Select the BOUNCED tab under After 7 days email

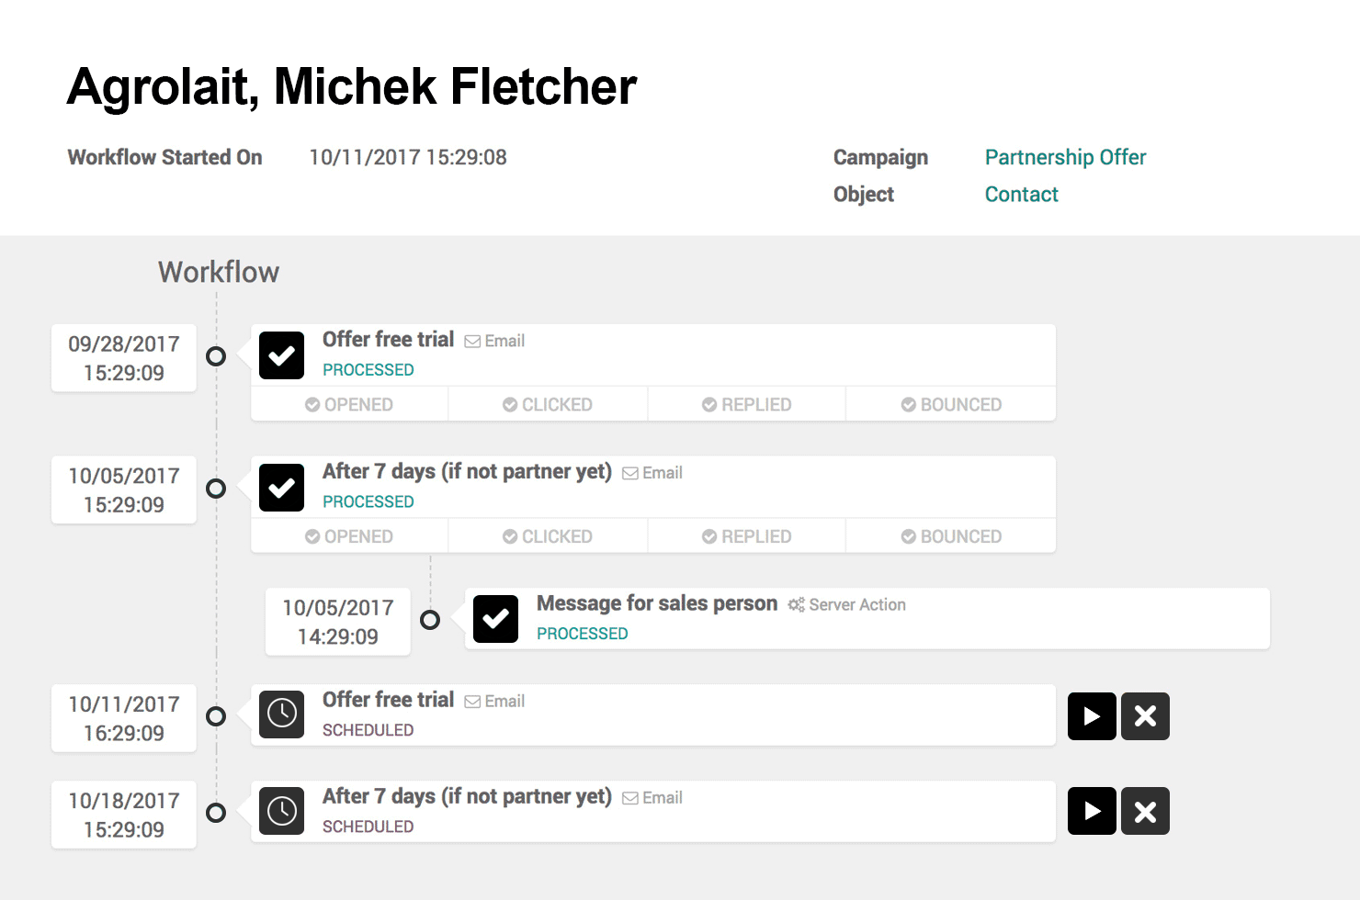951,536
